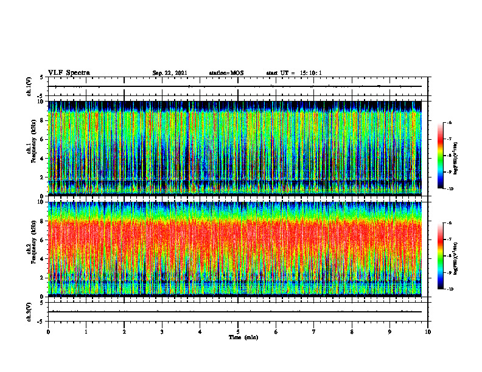Click the ch.1(V) waveform trace panel
The width and height of the screenshot is (482, 372).
(x=238, y=86)
